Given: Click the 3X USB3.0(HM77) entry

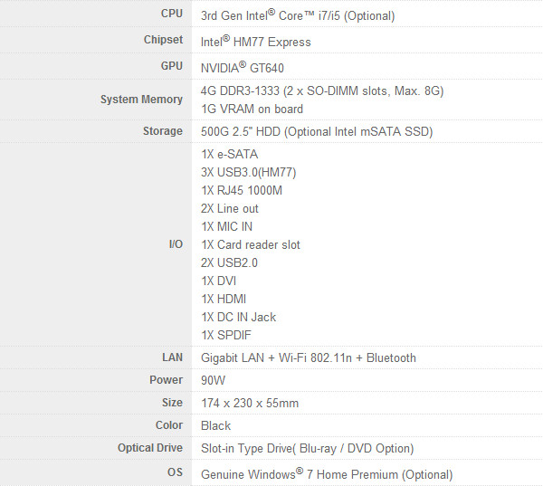Looking at the screenshot, I should click(248, 172).
